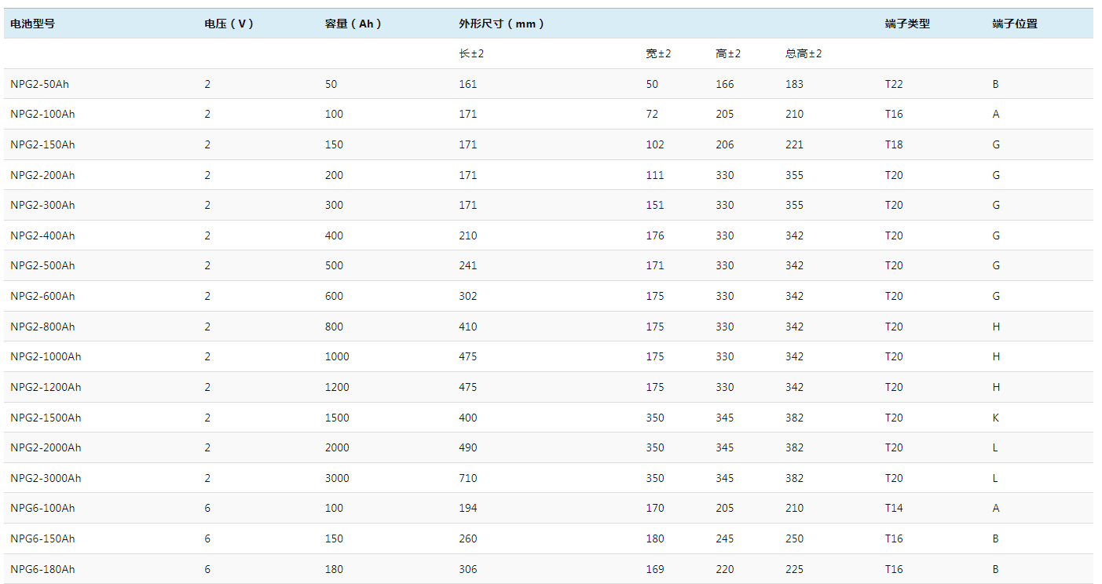The height and width of the screenshot is (584, 1102).
Task: Click the 长±2 sub-header
Action: (x=471, y=53)
